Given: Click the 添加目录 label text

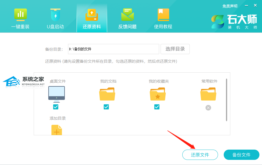Looking at the screenshot, I should click(58, 118).
